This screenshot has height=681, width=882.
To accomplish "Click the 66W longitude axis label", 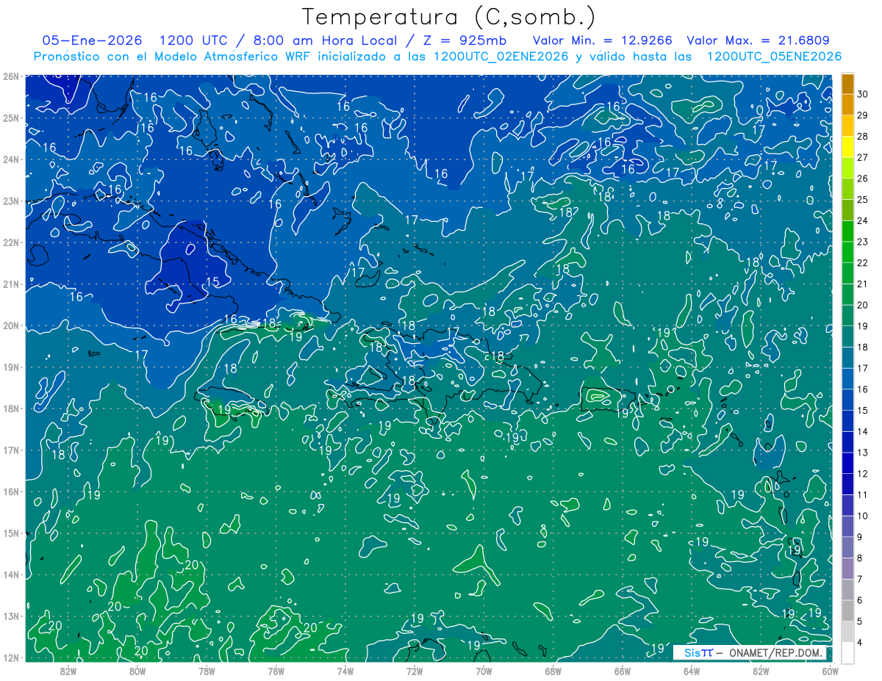I will [623, 670].
